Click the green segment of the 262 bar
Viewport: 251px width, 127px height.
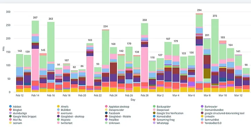coord(51,42)
